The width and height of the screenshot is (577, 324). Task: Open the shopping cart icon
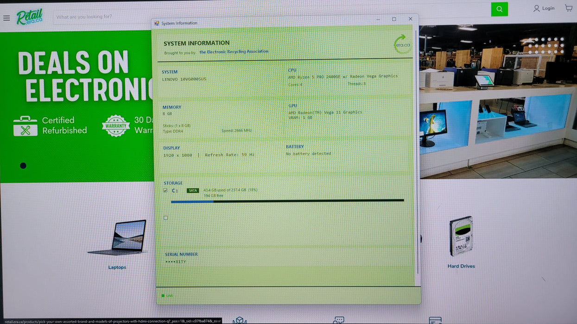click(569, 8)
